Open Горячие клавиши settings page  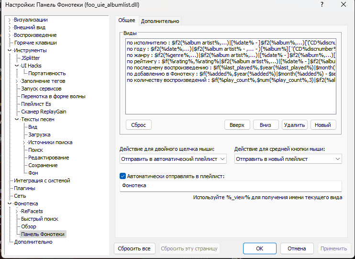click(35, 43)
